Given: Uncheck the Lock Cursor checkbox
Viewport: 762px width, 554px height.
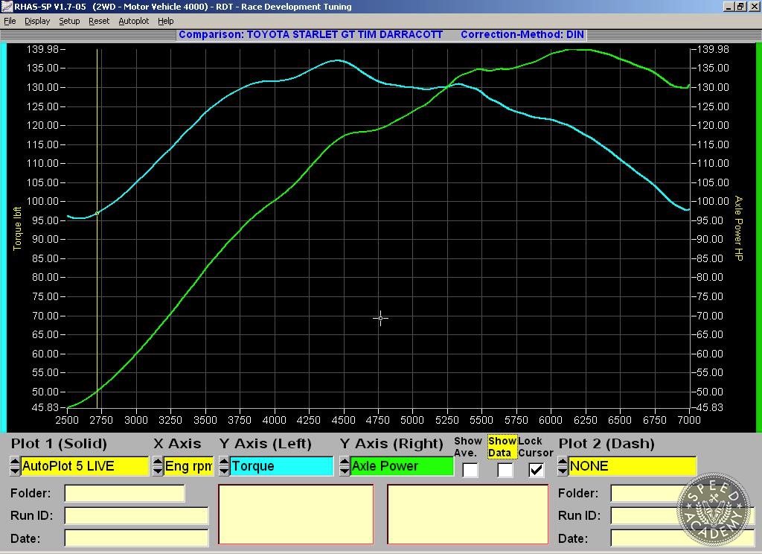Looking at the screenshot, I should [x=536, y=470].
